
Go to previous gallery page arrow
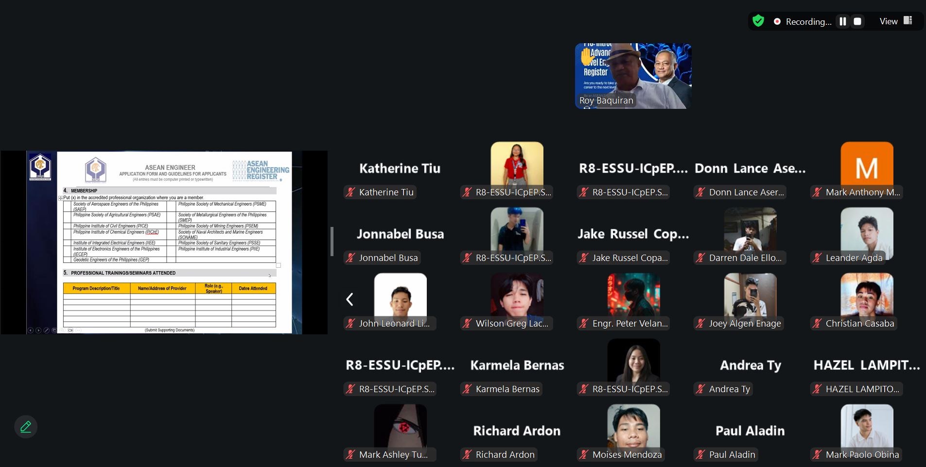(349, 299)
